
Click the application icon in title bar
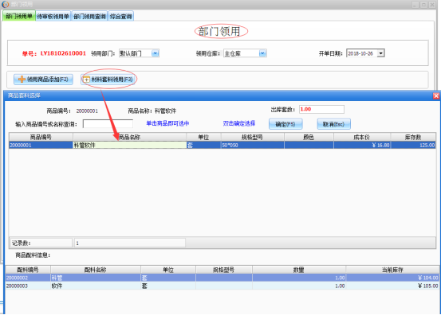pos(5,4)
